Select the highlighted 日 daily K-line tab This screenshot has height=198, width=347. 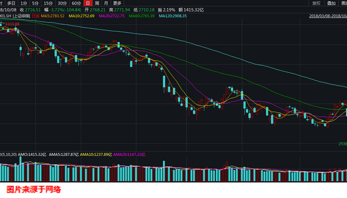(x=87, y=3)
